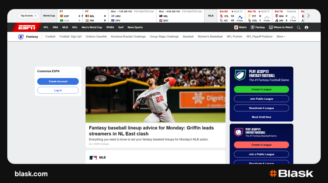
Task: Select the Gridiron Gauntlet tab
Action: (x=96, y=36)
